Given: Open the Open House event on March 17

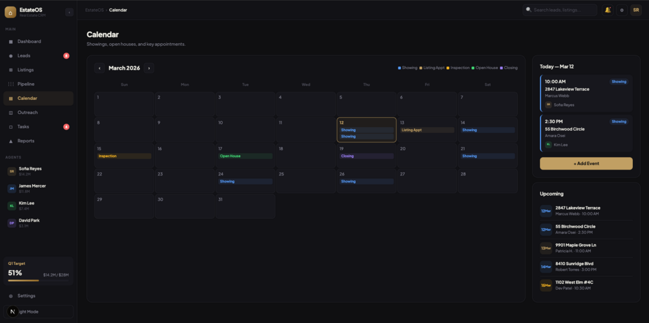Looking at the screenshot, I should point(245,156).
